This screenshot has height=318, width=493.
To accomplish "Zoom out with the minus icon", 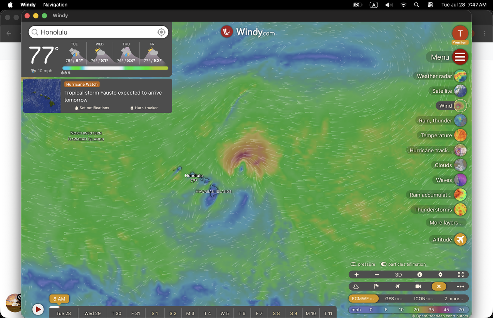I will click(x=377, y=275).
